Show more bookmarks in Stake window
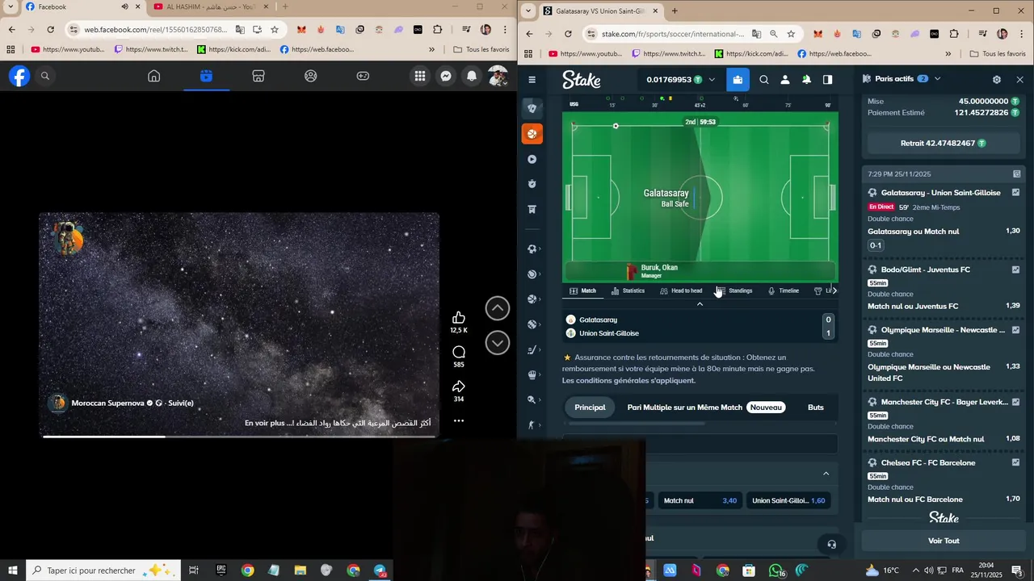Screen dimensions: 1034x581 tap(948, 54)
